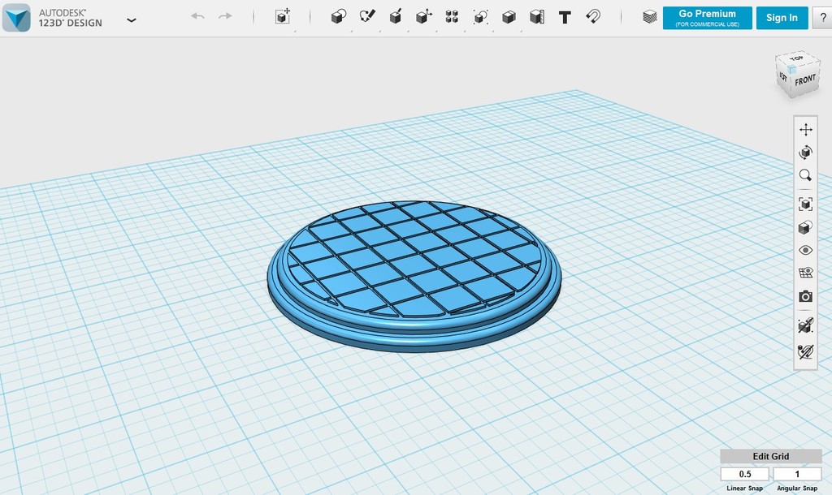Screen dimensions: 832x495
Task: Toggle the grid visibility icon
Action: [805, 273]
